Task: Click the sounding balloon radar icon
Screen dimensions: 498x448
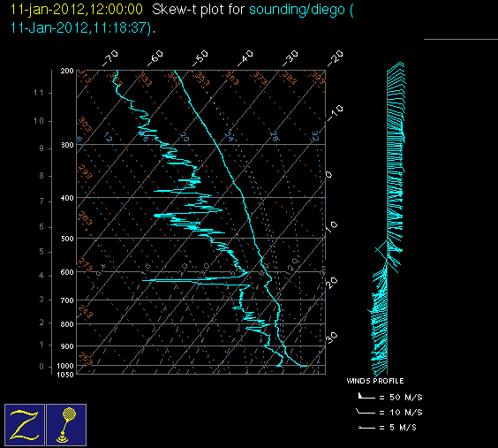Action: 66,425
